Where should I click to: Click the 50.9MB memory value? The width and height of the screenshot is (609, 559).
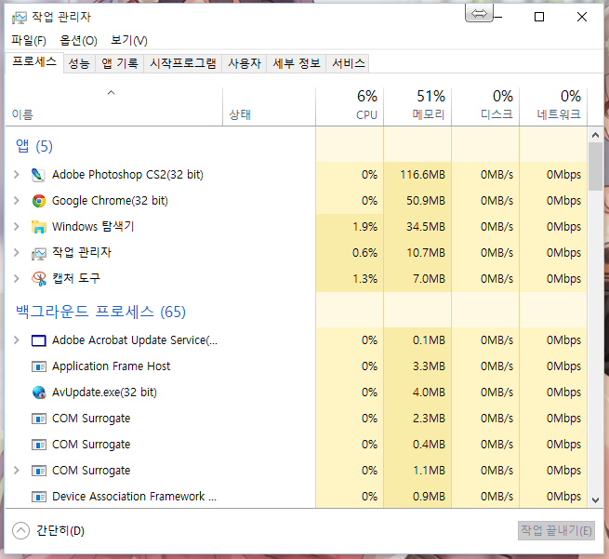(426, 201)
